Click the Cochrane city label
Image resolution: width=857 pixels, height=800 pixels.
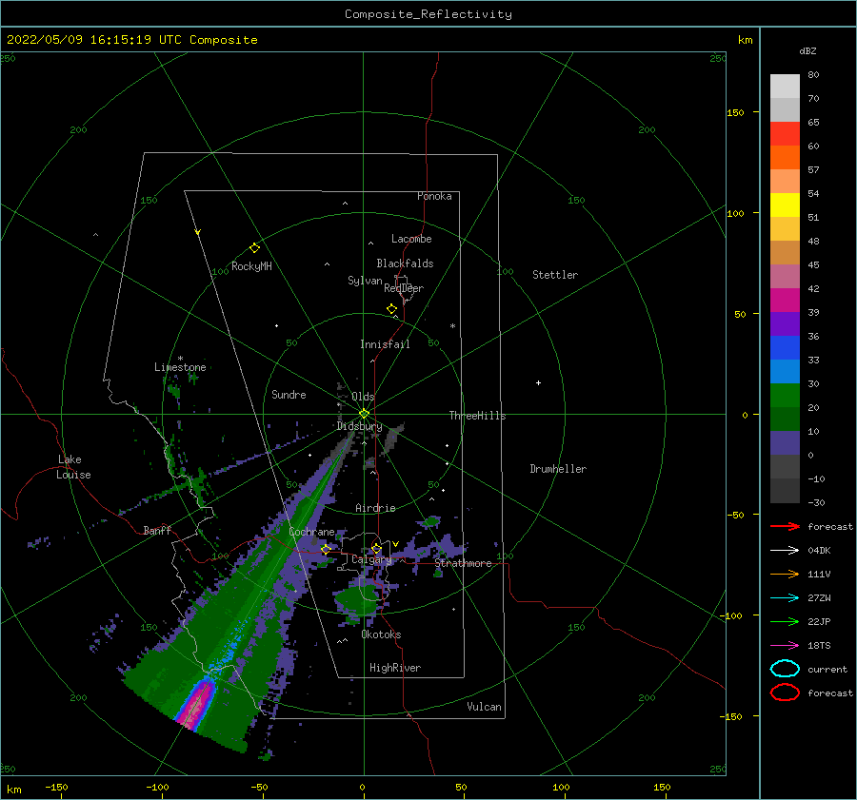311,532
